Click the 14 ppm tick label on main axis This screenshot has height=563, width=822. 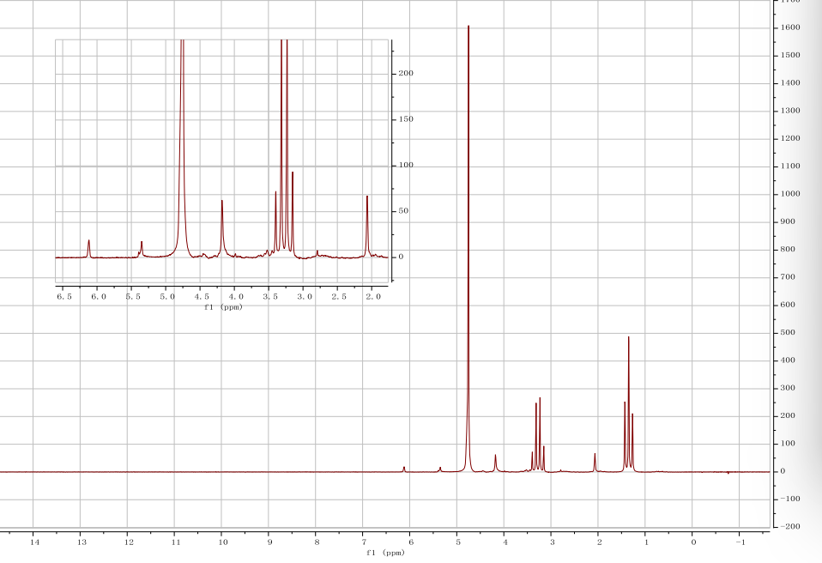pos(34,541)
